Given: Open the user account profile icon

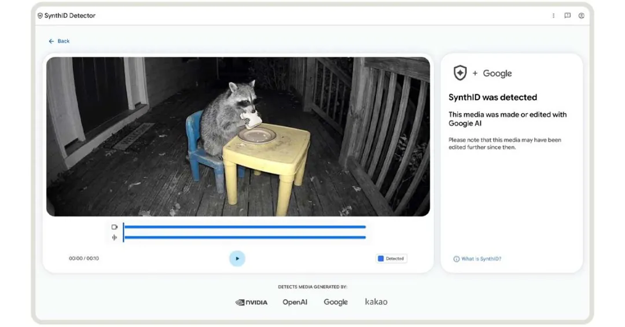Looking at the screenshot, I should (x=582, y=16).
